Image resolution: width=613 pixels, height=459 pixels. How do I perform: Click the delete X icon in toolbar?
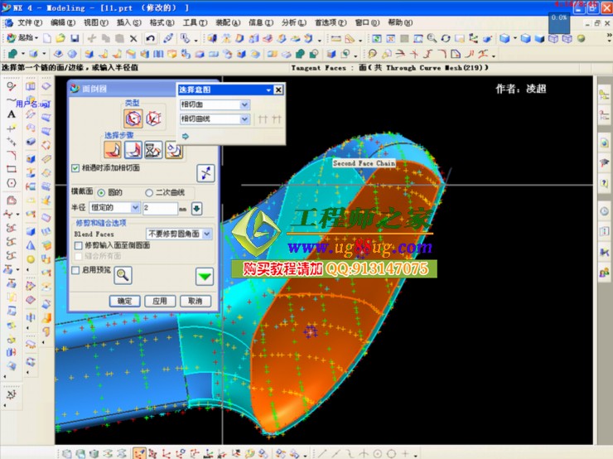(x=133, y=38)
